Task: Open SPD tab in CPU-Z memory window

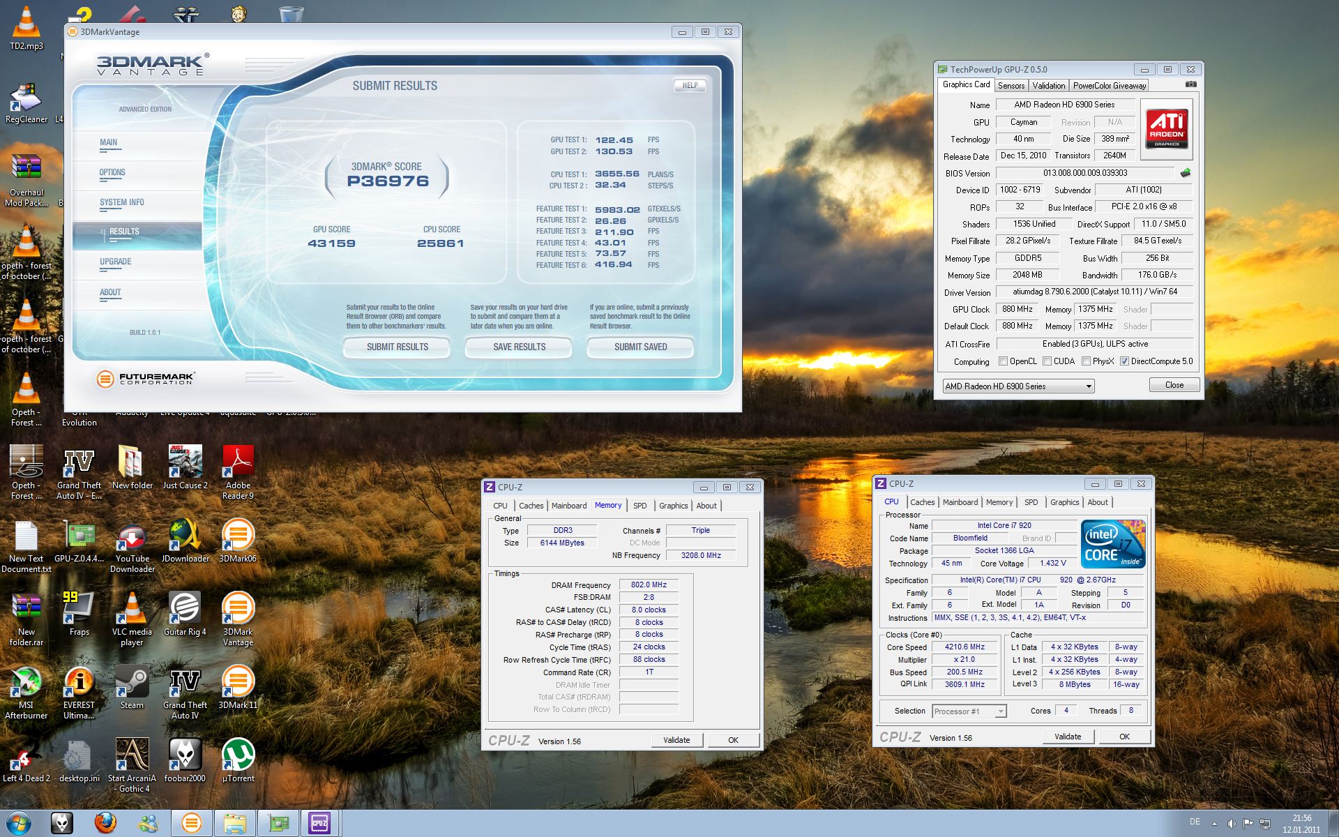Action: [x=640, y=506]
